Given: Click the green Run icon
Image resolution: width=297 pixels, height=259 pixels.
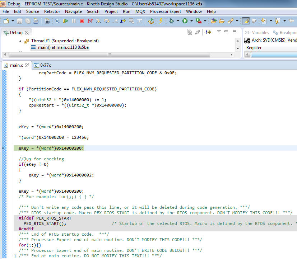Looking at the screenshot, I should 185,21.
